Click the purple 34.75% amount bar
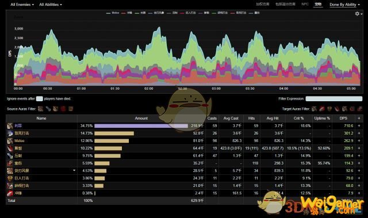The image size is (368, 218). (x=141, y=126)
